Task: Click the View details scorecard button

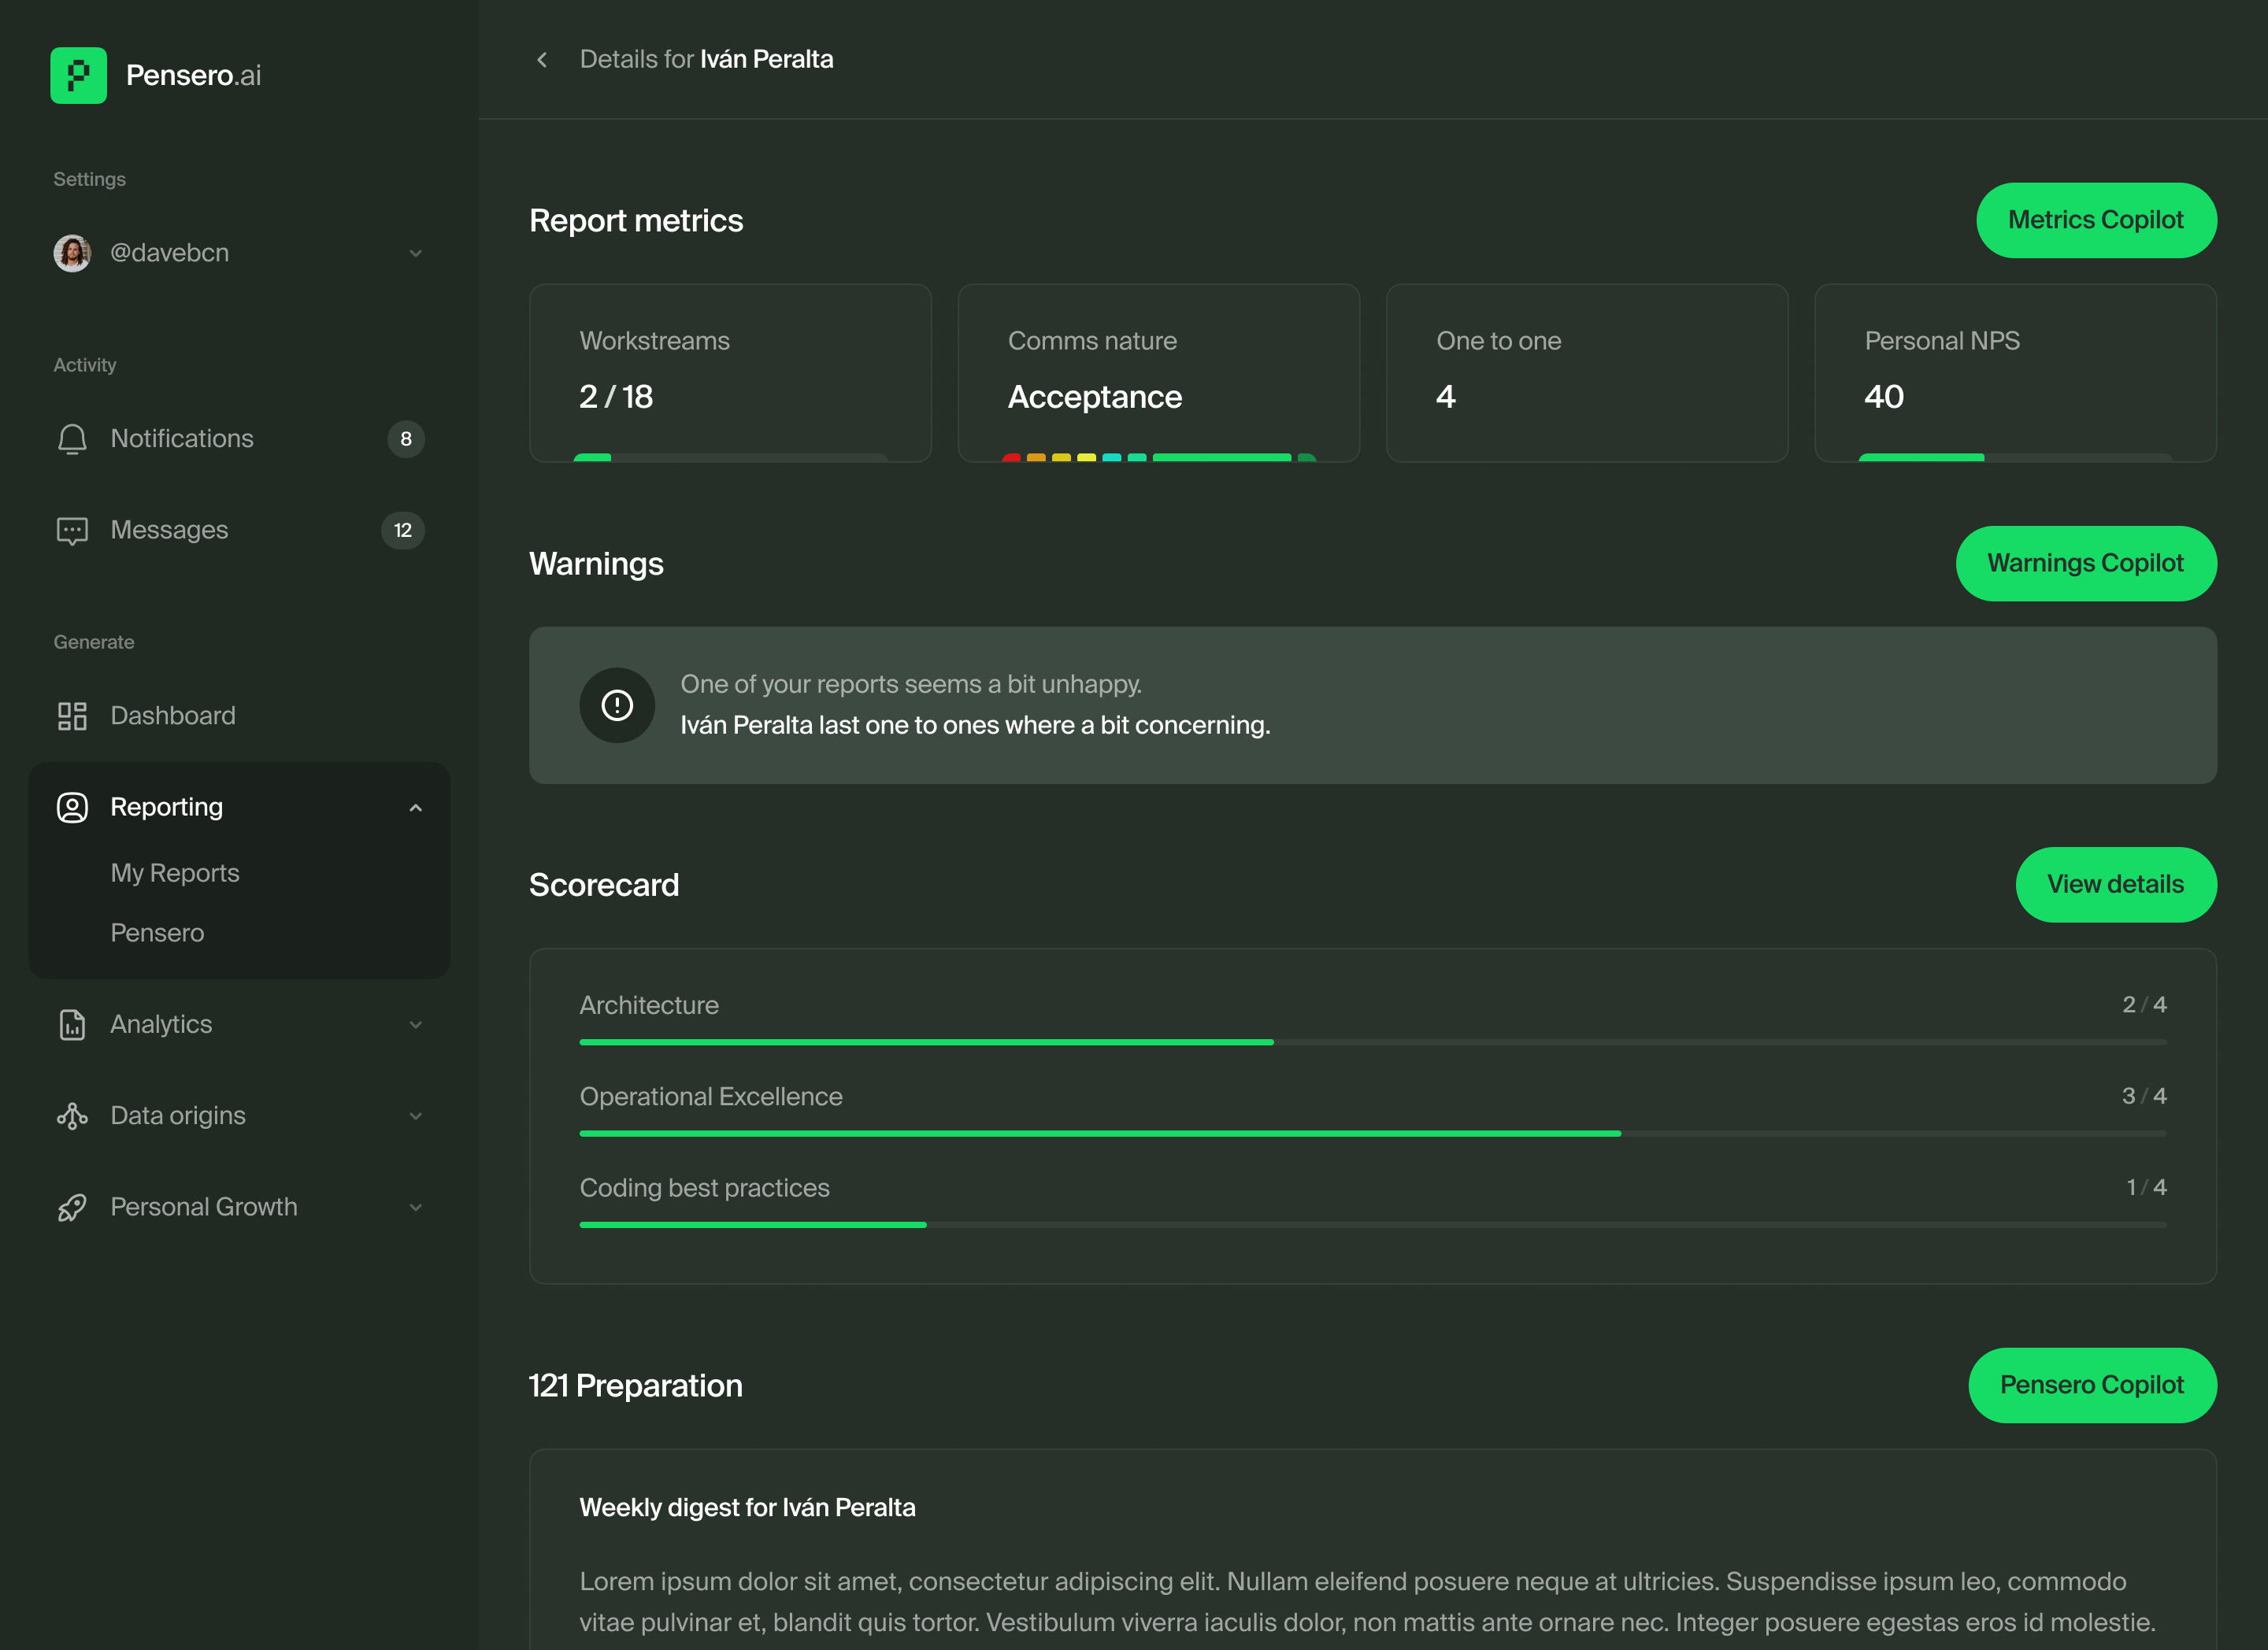Action: [2115, 885]
